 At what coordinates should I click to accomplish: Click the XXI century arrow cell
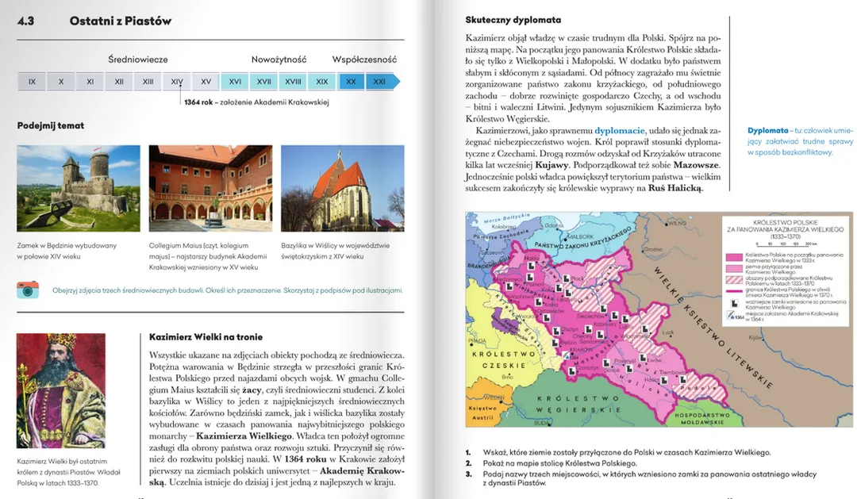tap(382, 82)
